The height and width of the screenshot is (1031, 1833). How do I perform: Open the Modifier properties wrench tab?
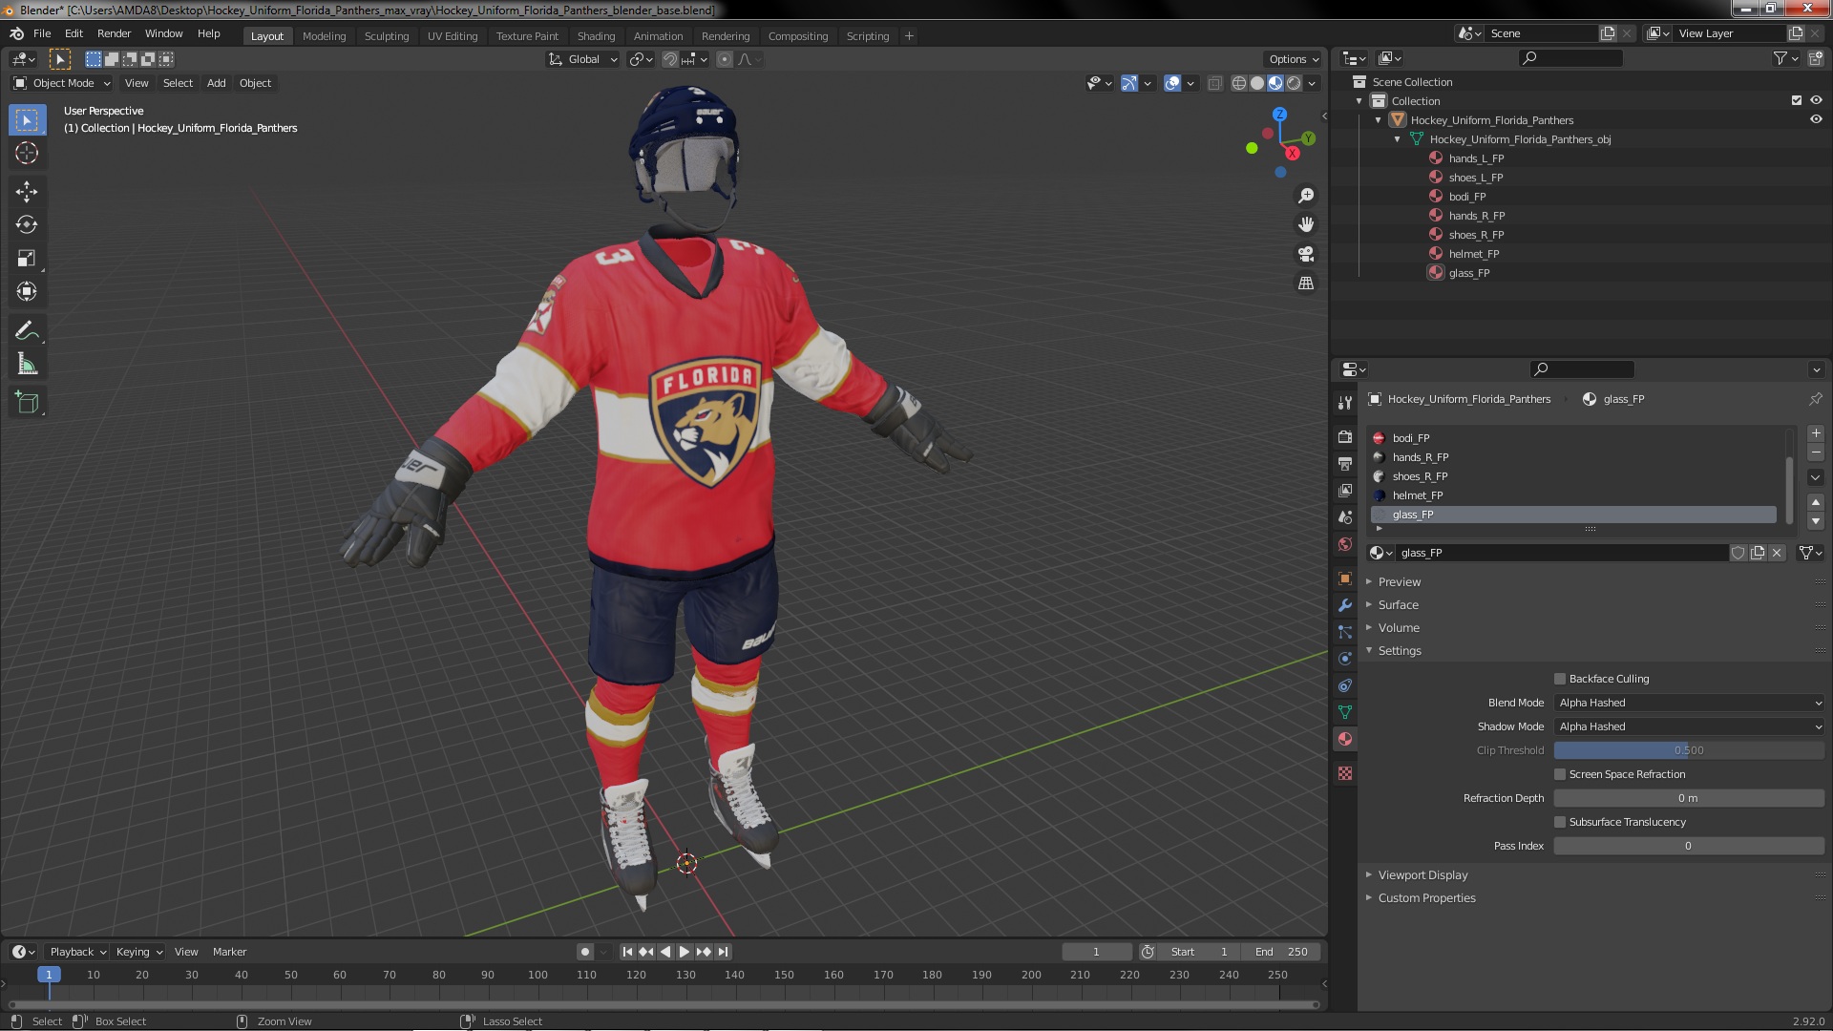pyautogui.click(x=1345, y=605)
